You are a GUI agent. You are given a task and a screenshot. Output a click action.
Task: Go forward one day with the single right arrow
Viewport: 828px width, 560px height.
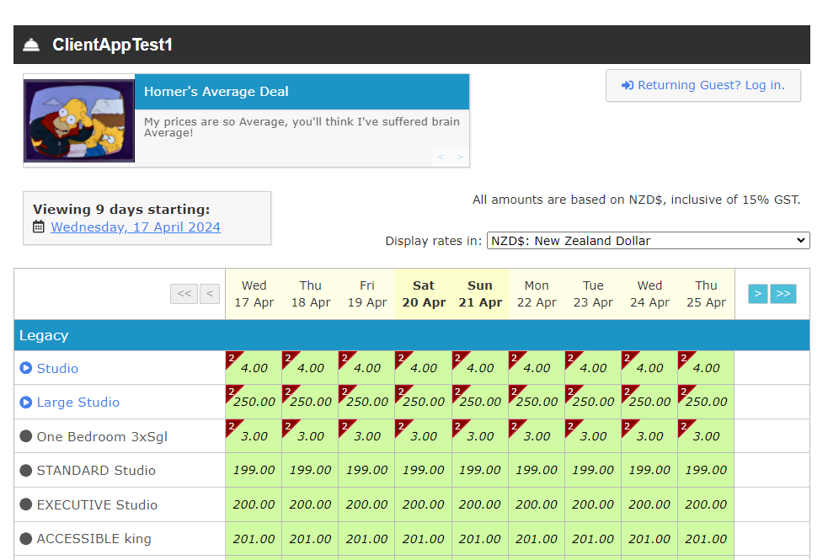(758, 293)
